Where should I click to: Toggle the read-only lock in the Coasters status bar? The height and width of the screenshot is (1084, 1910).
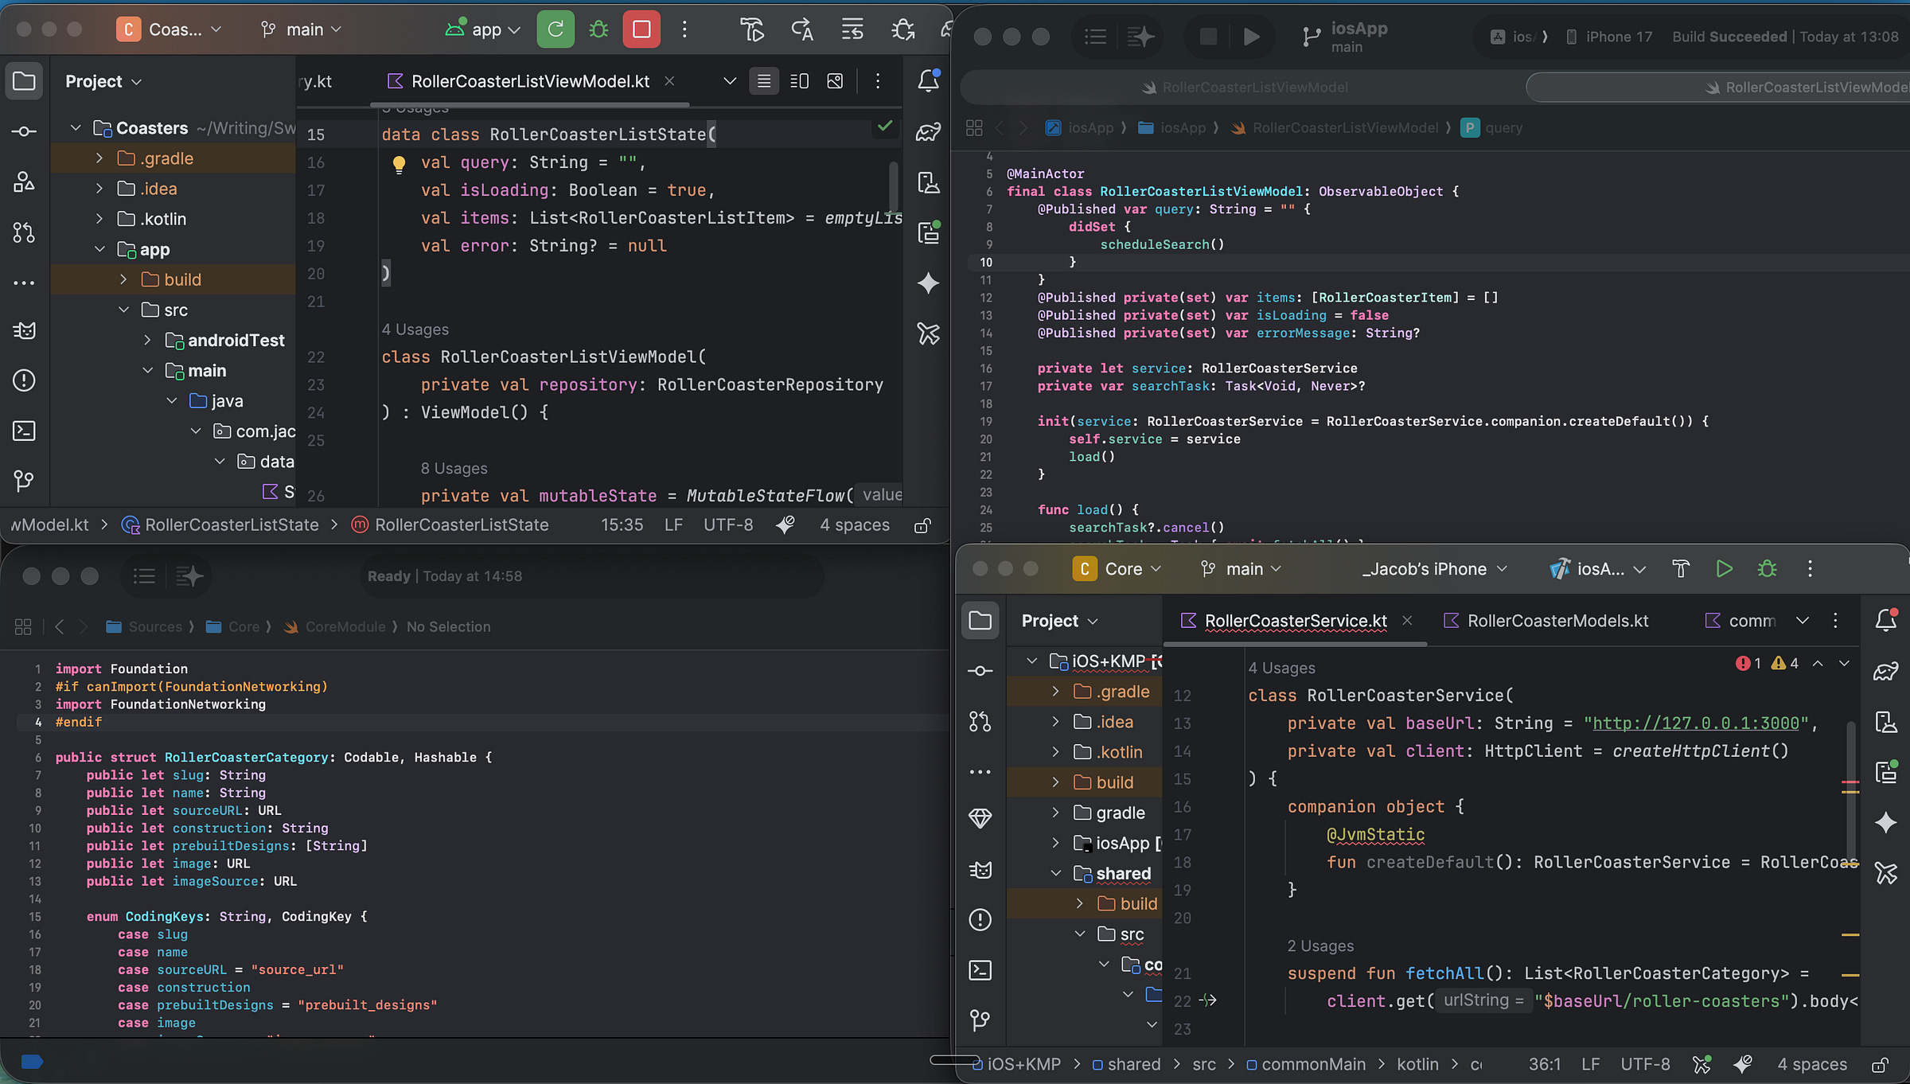[922, 525]
